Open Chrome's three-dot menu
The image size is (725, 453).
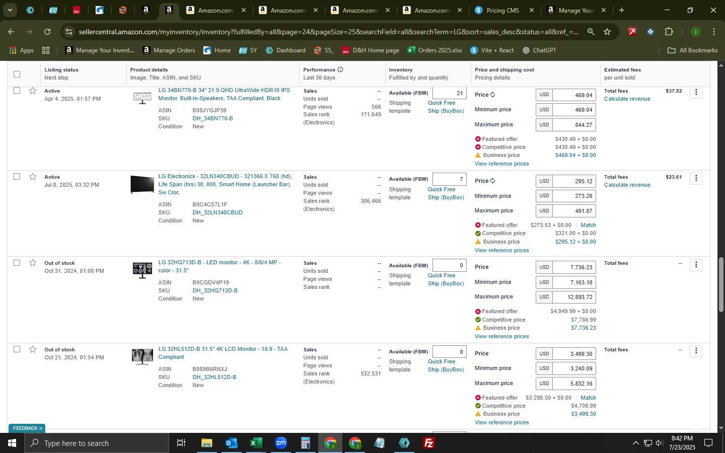point(713,32)
